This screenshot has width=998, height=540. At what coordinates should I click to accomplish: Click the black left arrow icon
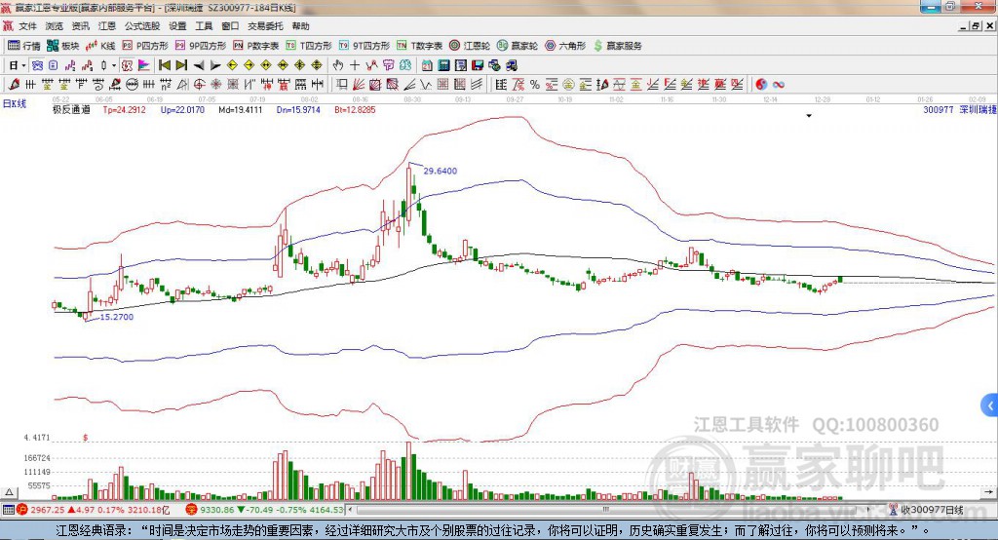click(x=199, y=65)
